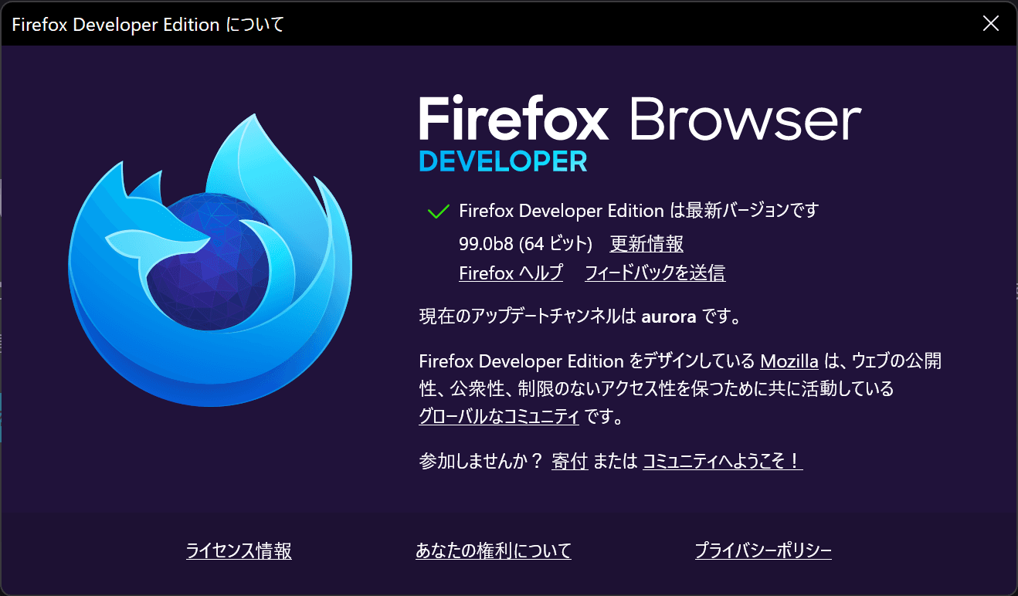Click the version text 99.0b8 (64 ビット)
This screenshot has width=1018, height=596.
click(525, 244)
